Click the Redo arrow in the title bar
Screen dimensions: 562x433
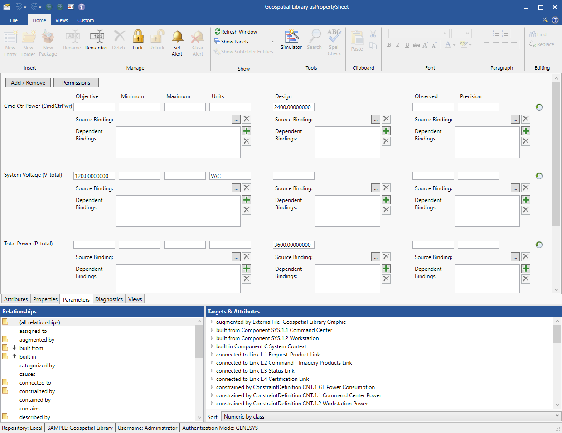pos(34,7)
